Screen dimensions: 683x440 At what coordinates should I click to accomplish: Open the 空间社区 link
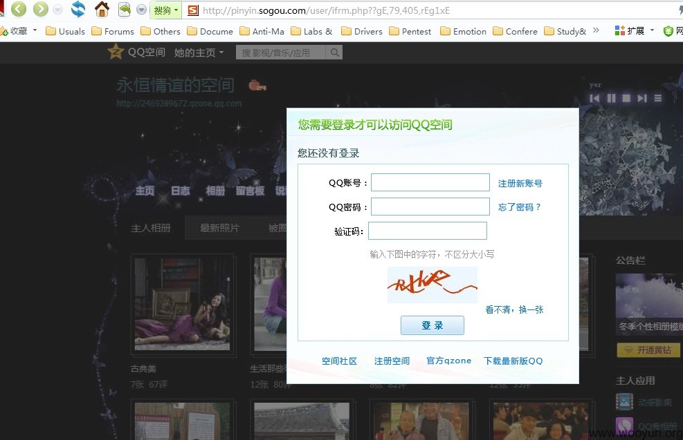click(339, 361)
